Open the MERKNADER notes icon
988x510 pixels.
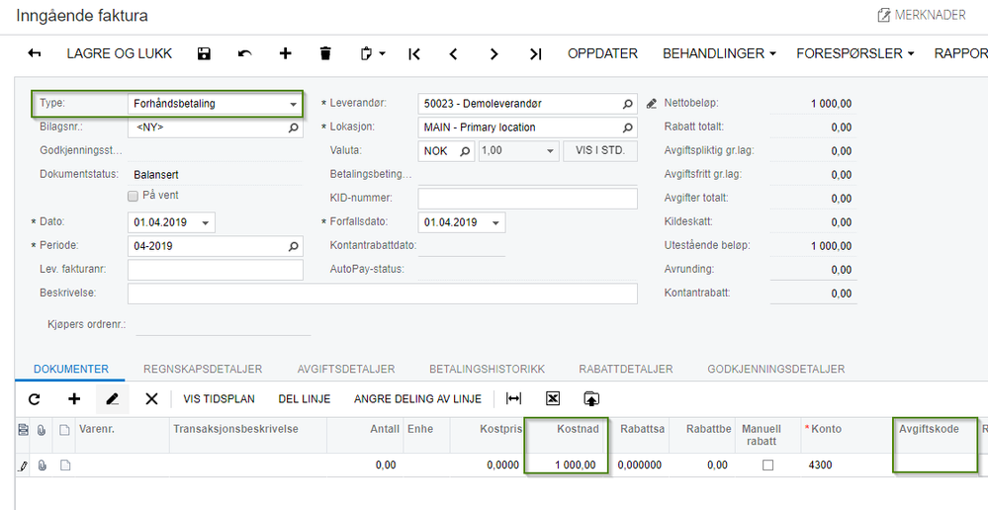884,15
